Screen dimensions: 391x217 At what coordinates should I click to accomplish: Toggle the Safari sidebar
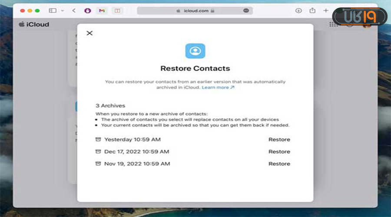(53, 10)
